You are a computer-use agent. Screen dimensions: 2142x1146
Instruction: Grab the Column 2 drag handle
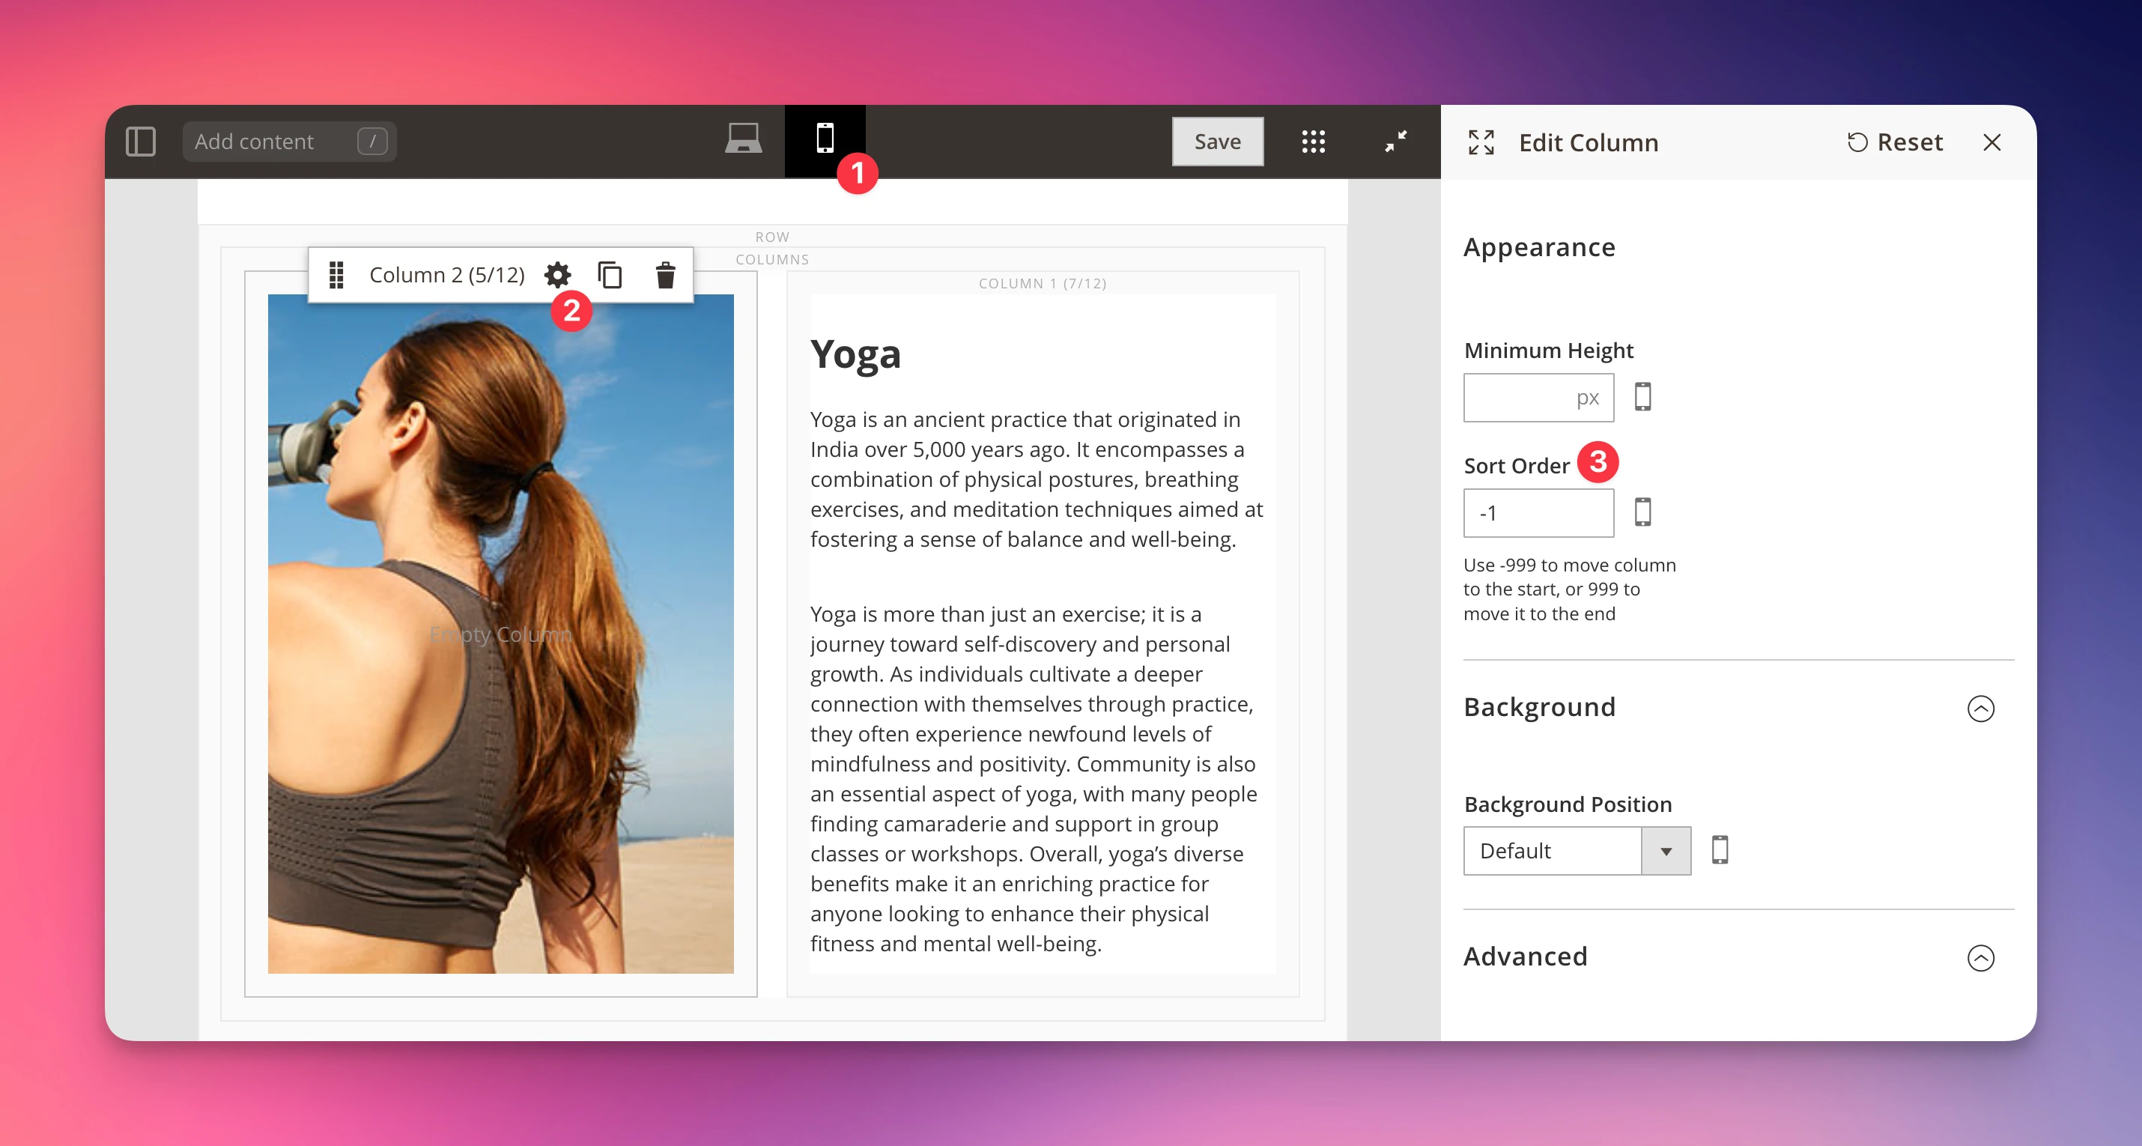(x=336, y=274)
